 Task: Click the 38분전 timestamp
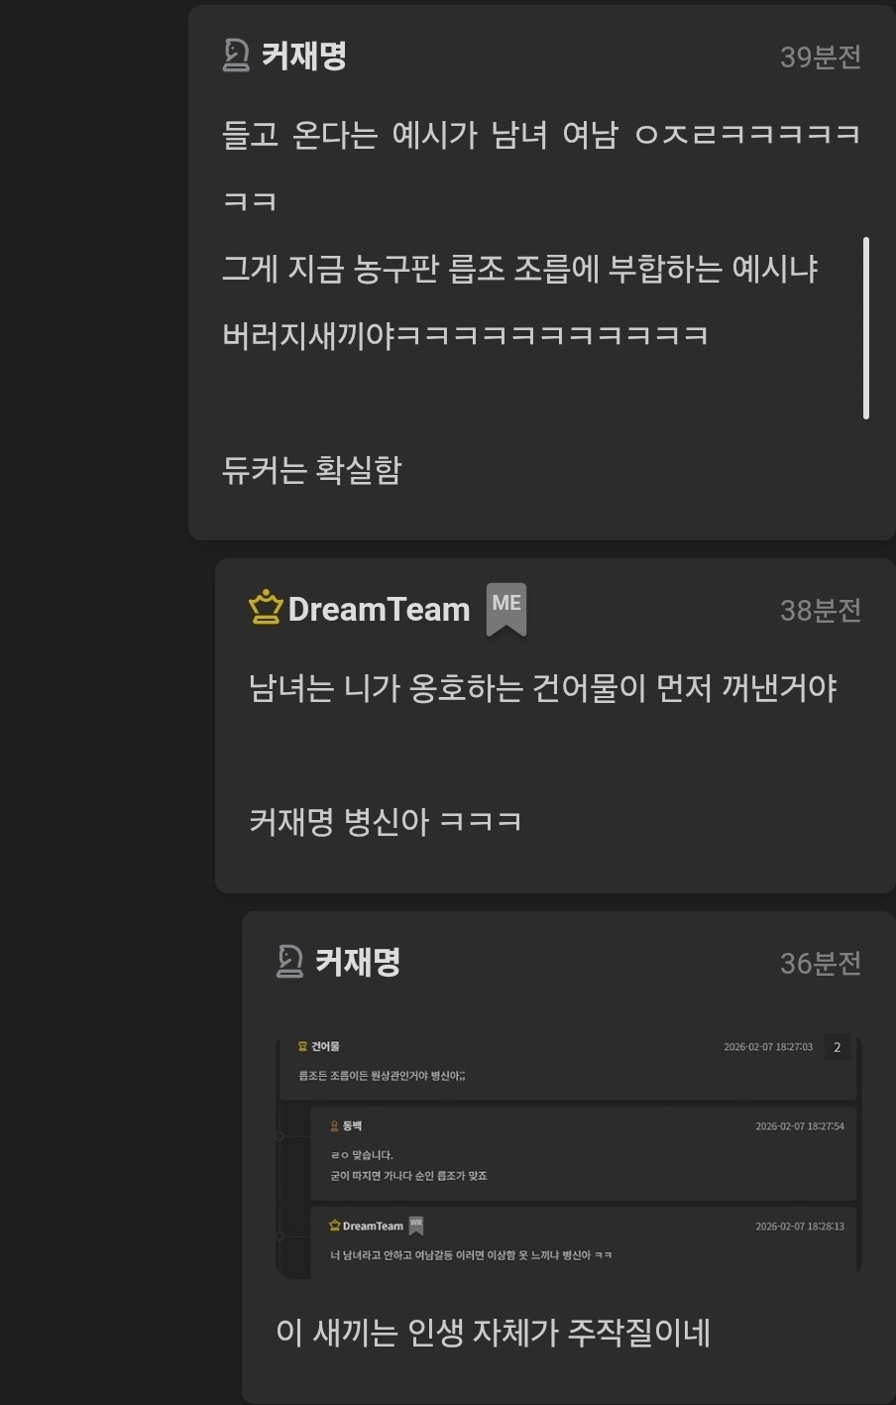point(821,610)
